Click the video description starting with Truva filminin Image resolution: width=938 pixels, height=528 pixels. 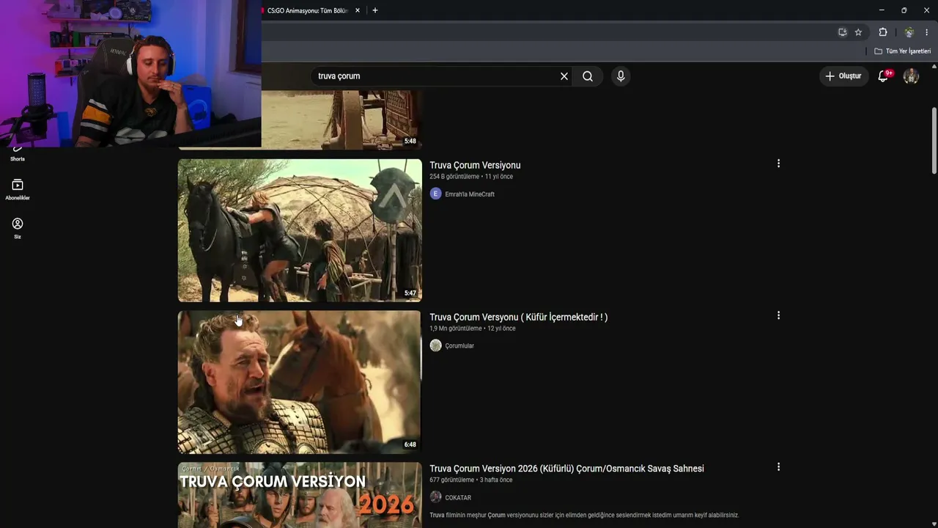pyautogui.click(x=584, y=516)
